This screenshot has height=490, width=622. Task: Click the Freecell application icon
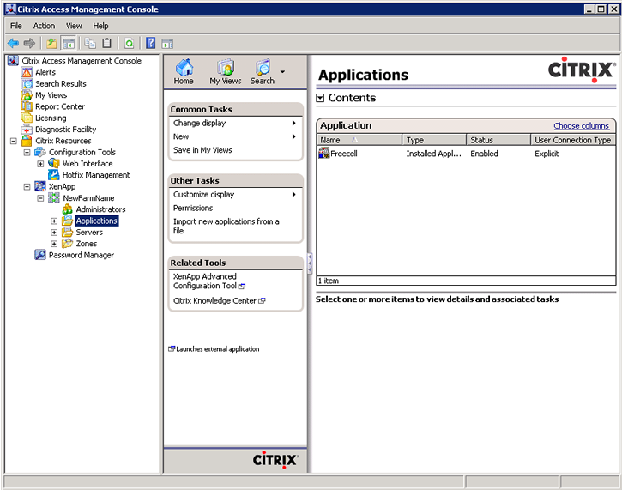[x=324, y=153]
